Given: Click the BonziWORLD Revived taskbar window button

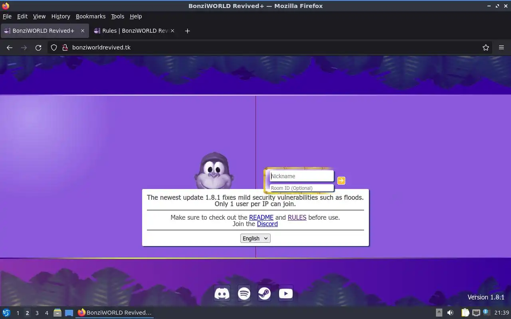Looking at the screenshot, I should point(115,313).
